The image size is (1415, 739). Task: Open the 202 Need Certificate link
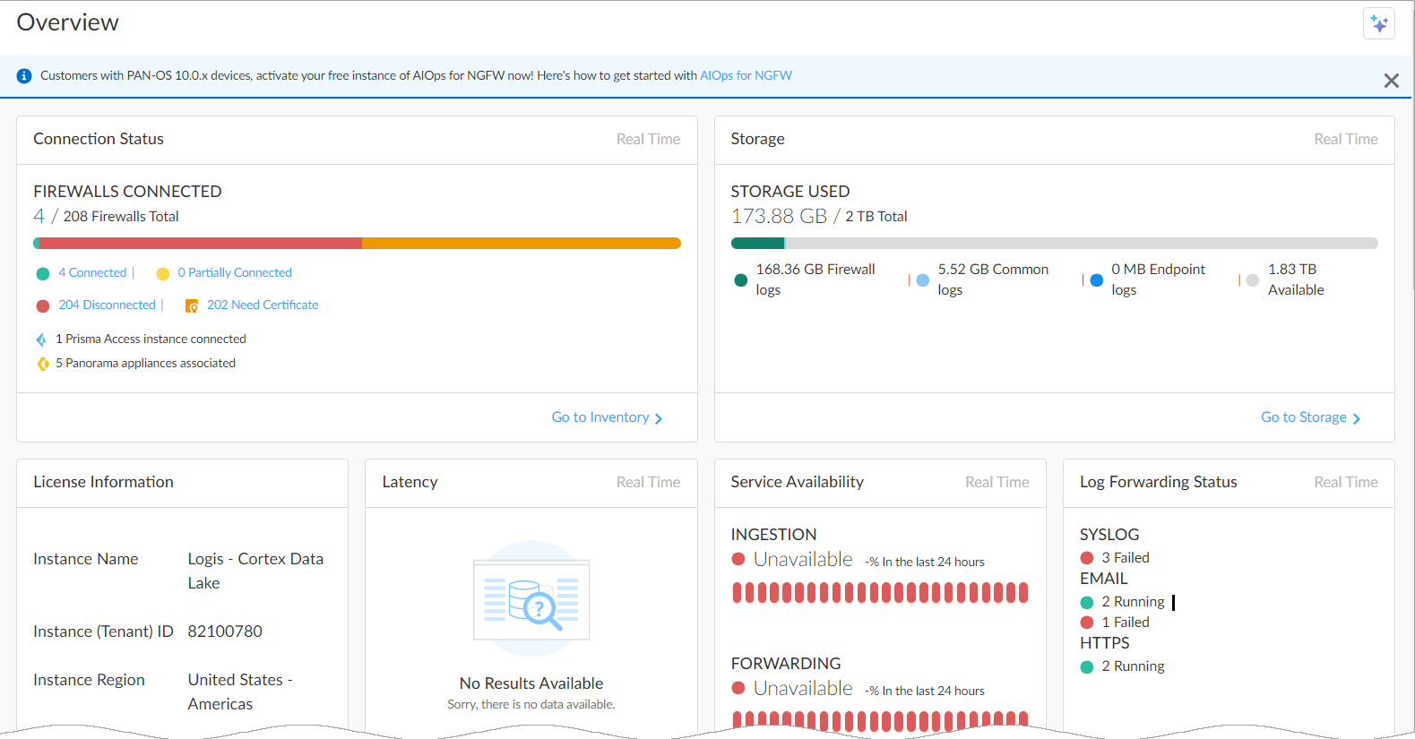(x=262, y=305)
